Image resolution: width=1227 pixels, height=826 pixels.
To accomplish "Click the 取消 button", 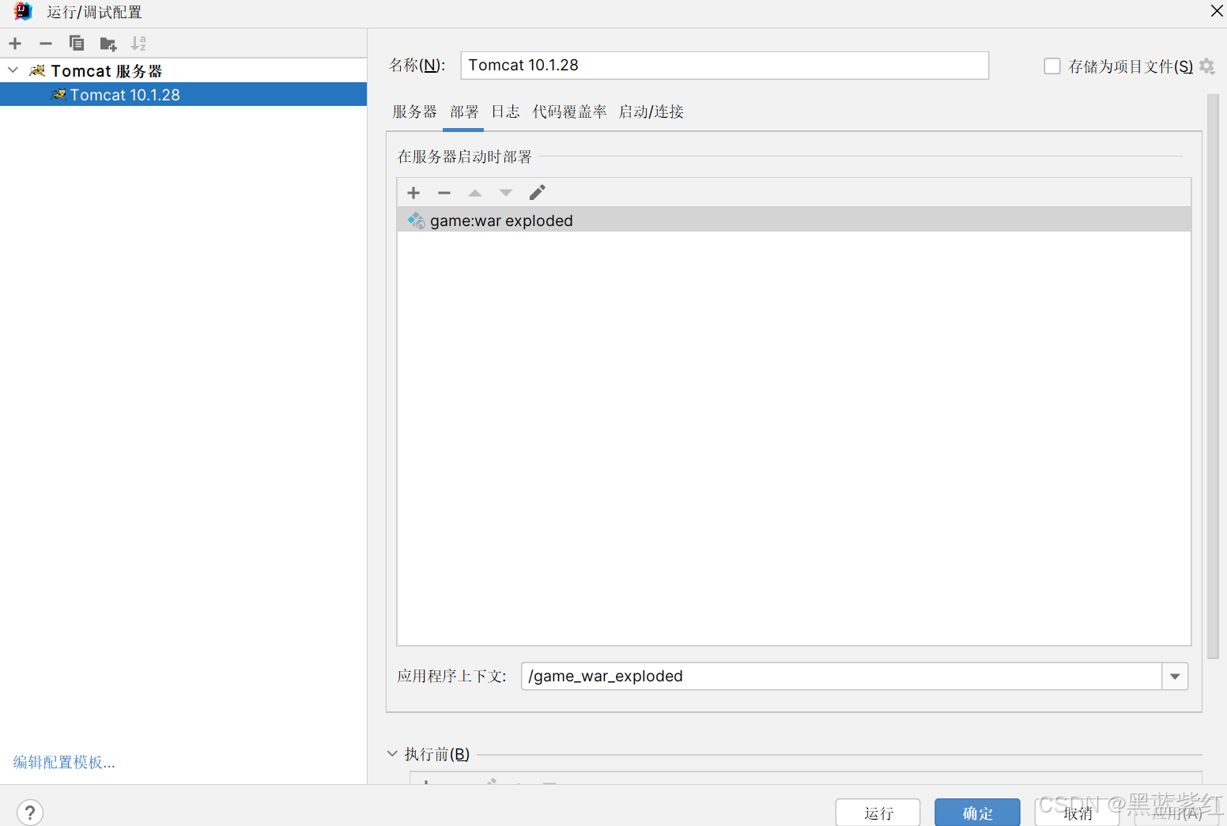I will click(1077, 813).
